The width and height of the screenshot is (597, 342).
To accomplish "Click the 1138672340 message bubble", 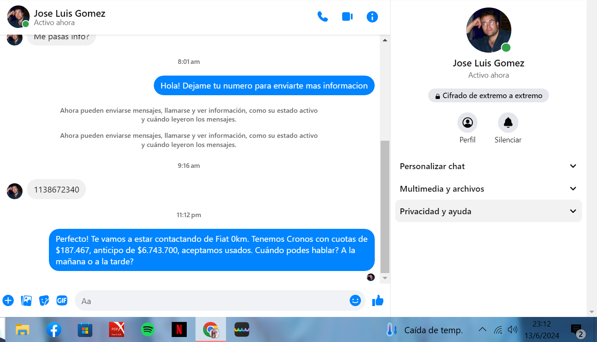I will 56,190.
